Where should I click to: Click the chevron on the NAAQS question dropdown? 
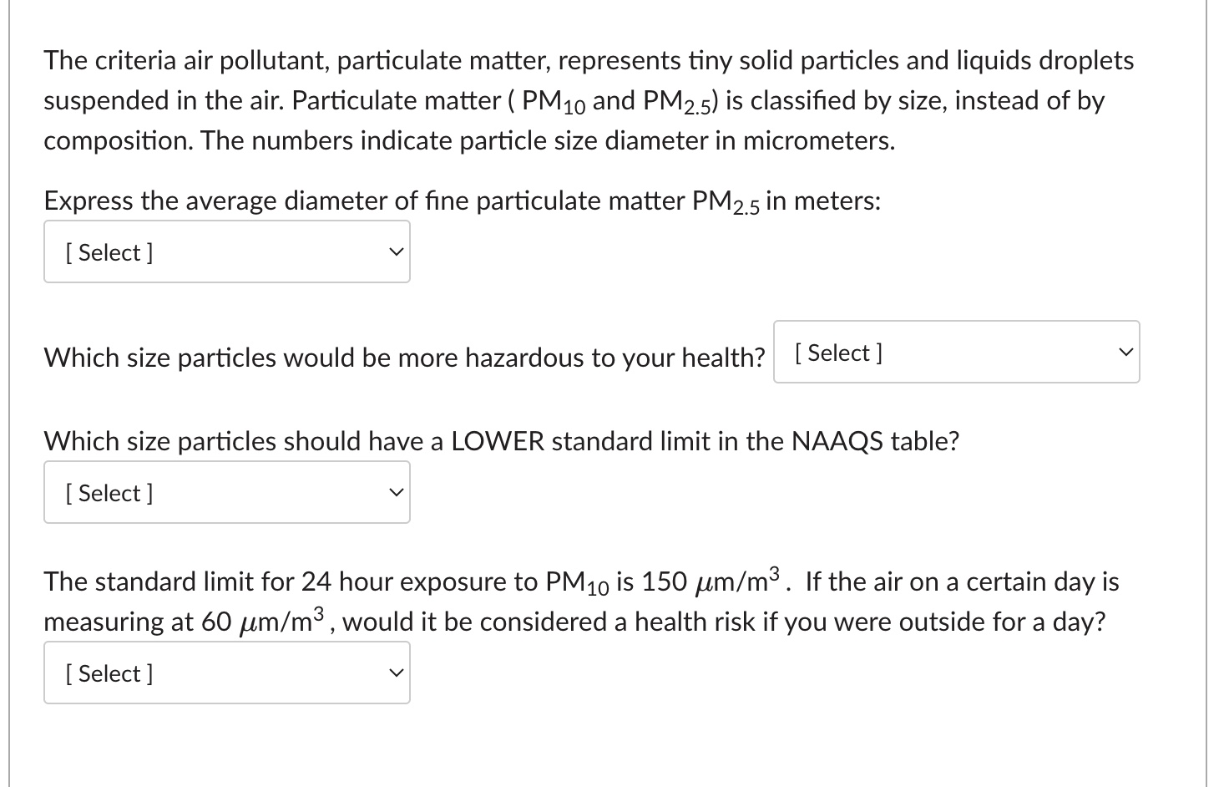pyautogui.click(x=397, y=492)
